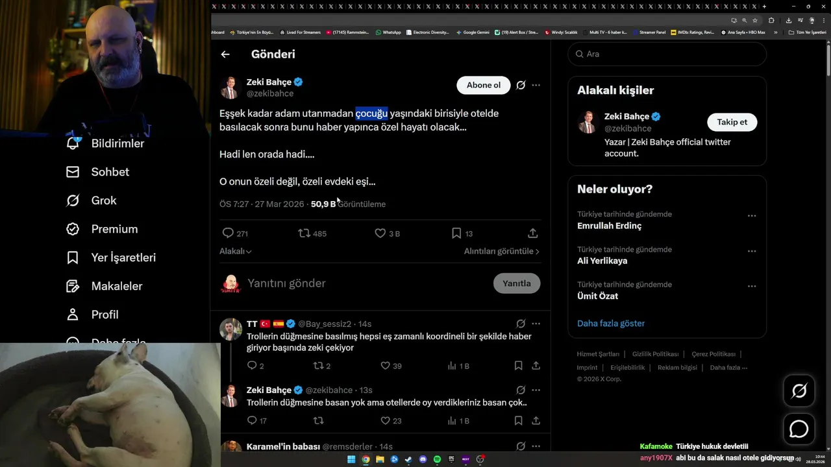
Task: Like TT's comment with 39 likes
Action: tap(385, 366)
